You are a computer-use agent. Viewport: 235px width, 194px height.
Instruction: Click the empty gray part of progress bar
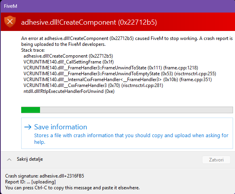coord(137,110)
